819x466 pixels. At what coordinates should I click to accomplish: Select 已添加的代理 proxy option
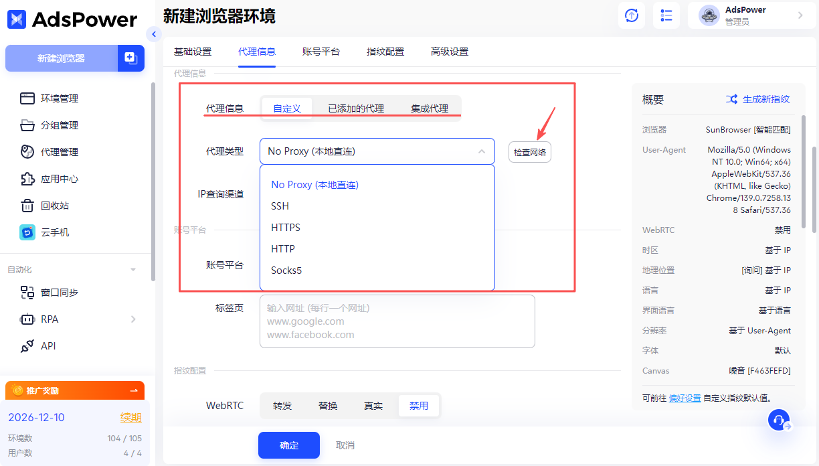pyautogui.click(x=355, y=108)
